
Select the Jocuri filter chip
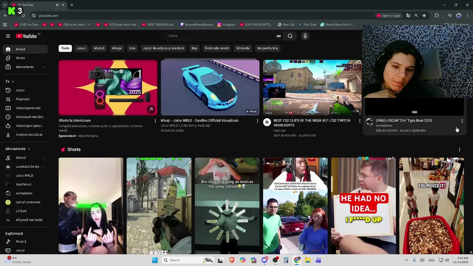81,48
